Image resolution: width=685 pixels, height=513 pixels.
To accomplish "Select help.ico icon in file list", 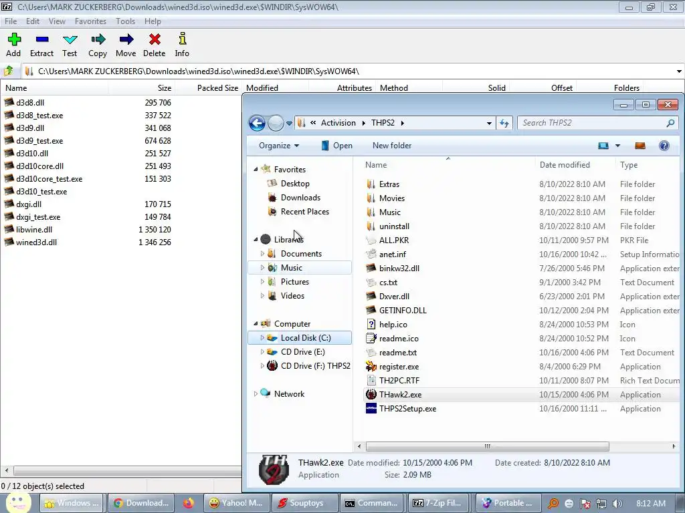I will point(371,324).
